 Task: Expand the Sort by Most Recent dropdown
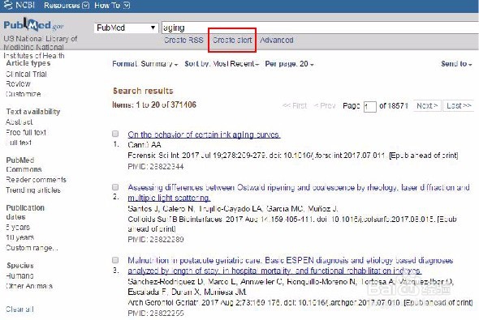222,64
